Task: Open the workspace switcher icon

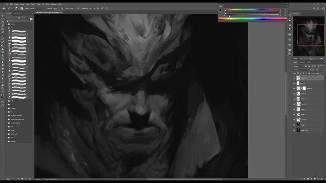Action: (x=318, y=9)
